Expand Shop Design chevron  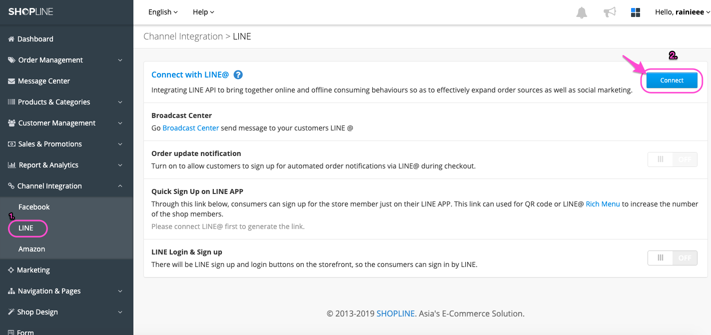(120, 312)
